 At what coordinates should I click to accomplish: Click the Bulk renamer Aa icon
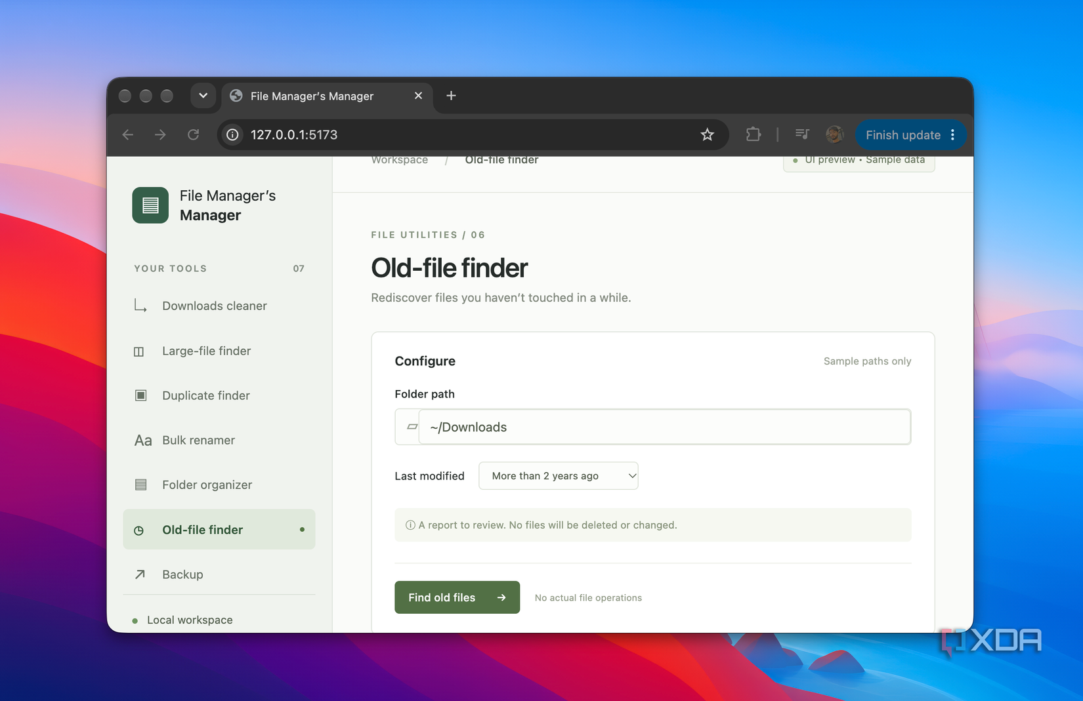coord(142,441)
